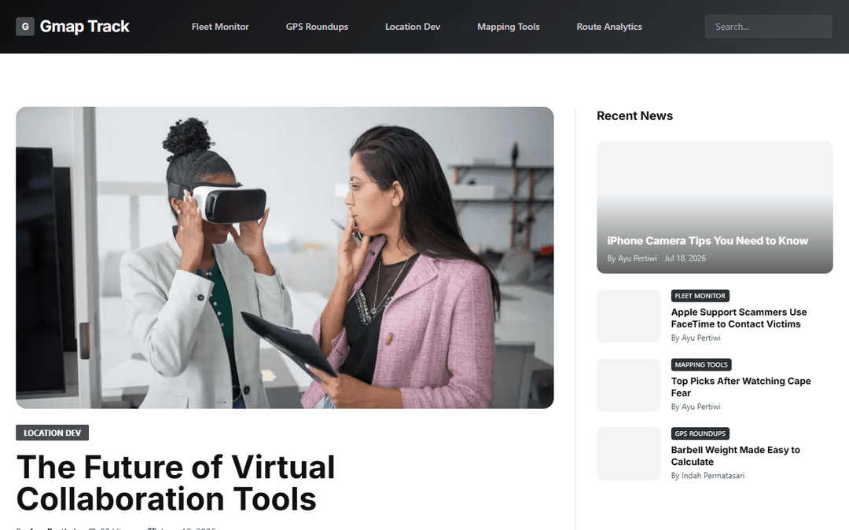The width and height of the screenshot is (849, 530).
Task: Click the MAPPING TOOLS tag badge
Action: (700, 364)
